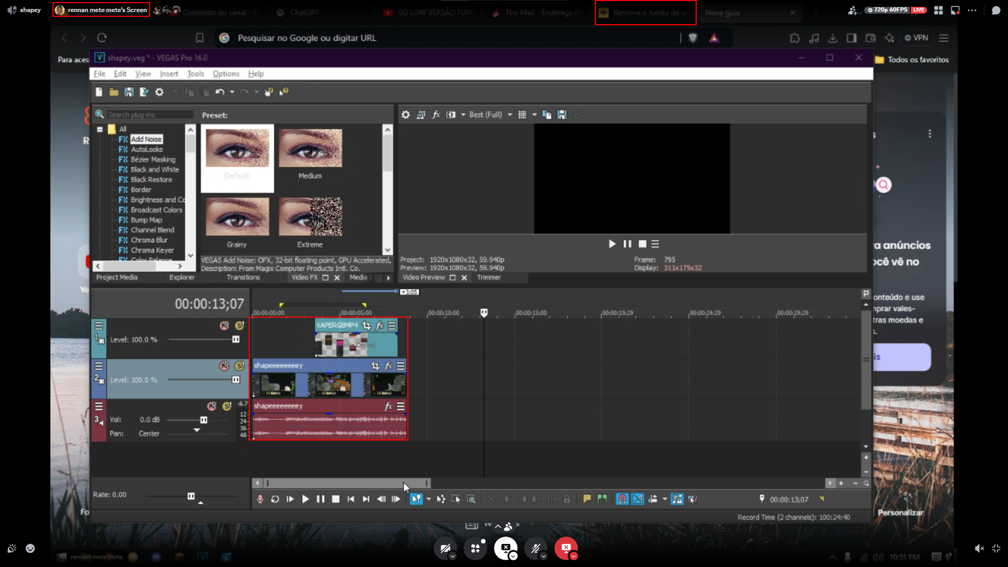
Task: Click the Discord end call red button
Action: point(566,549)
